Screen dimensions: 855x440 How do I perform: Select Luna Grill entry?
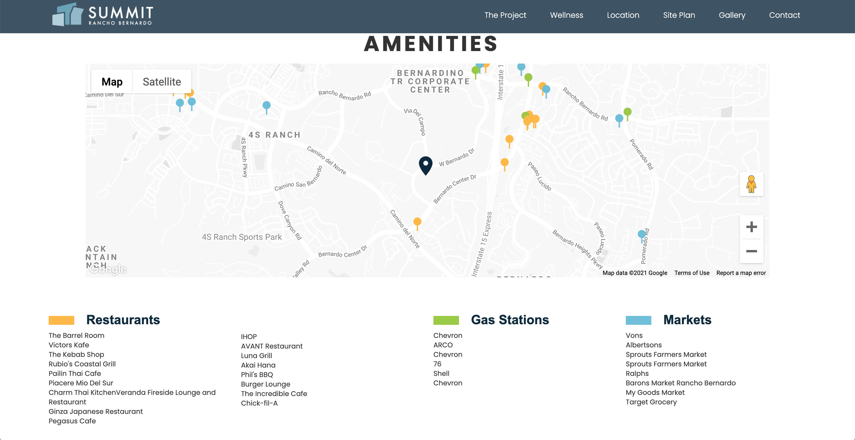pos(256,356)
